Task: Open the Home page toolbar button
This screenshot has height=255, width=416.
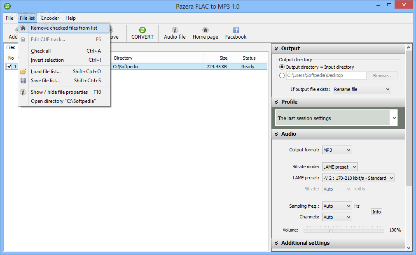Action: click(206, 33)
